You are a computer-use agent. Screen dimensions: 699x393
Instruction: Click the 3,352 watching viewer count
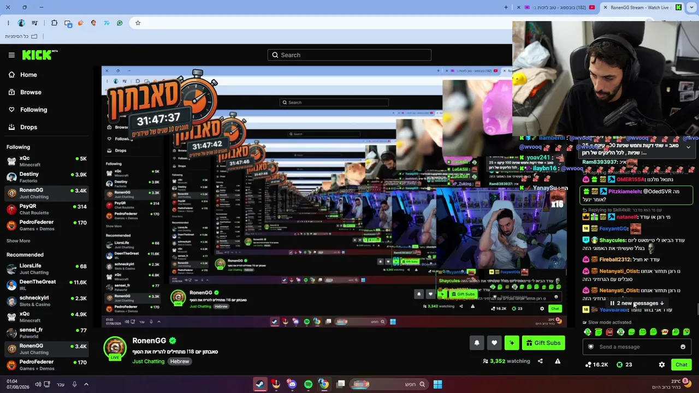[x=506, y=361]
